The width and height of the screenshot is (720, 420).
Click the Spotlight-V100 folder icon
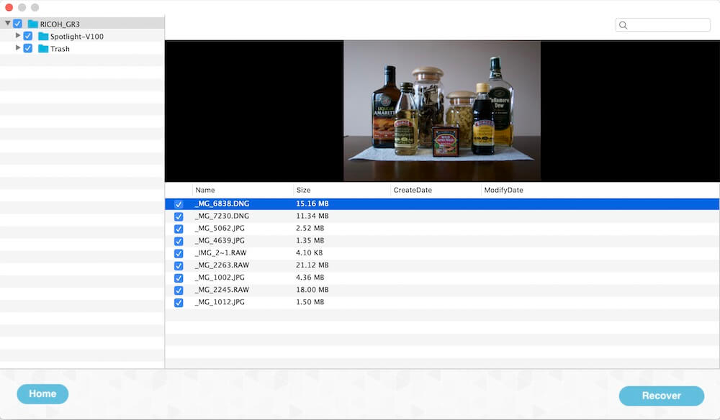(x=43, y=36)
